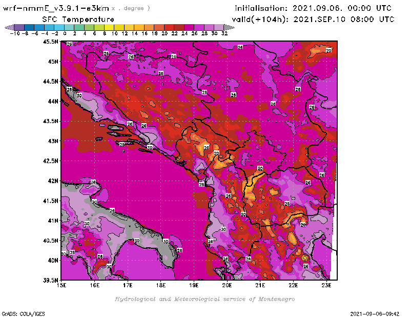Click the 23E longitude label
Screen dimensions: 410x317
tap(326, 285)
